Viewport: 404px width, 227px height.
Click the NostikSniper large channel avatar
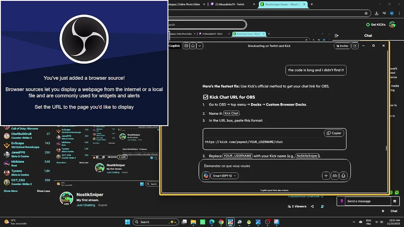67,199
